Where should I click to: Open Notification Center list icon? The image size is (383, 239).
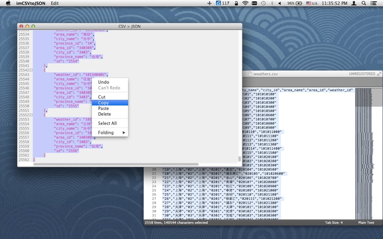[373, 3]
